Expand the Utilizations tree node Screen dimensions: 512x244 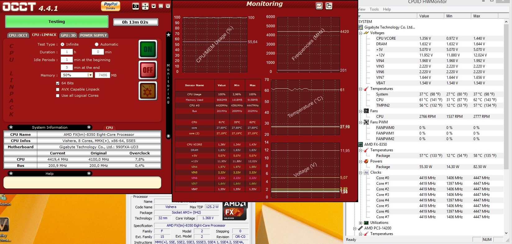[360, 223]
